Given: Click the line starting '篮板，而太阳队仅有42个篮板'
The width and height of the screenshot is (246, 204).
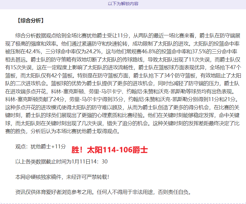Looking at the screenshot, I should [x=123, y=76].
